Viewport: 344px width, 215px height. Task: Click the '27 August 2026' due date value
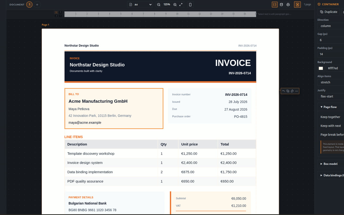(x=236, y=110)
